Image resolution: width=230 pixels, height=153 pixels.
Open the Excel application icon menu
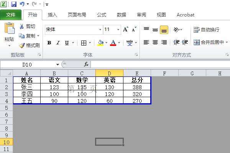(3, 4)
